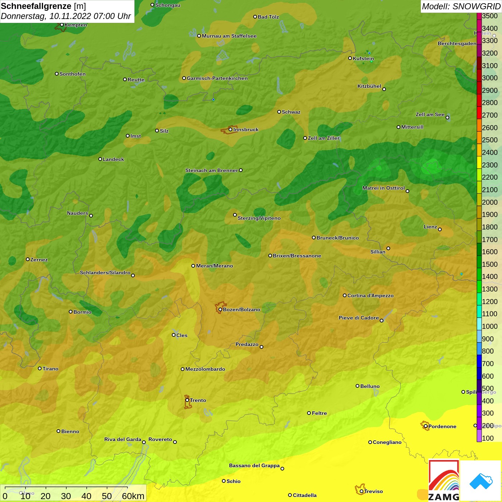Click the 60km scale bar label

click(133, 496)
